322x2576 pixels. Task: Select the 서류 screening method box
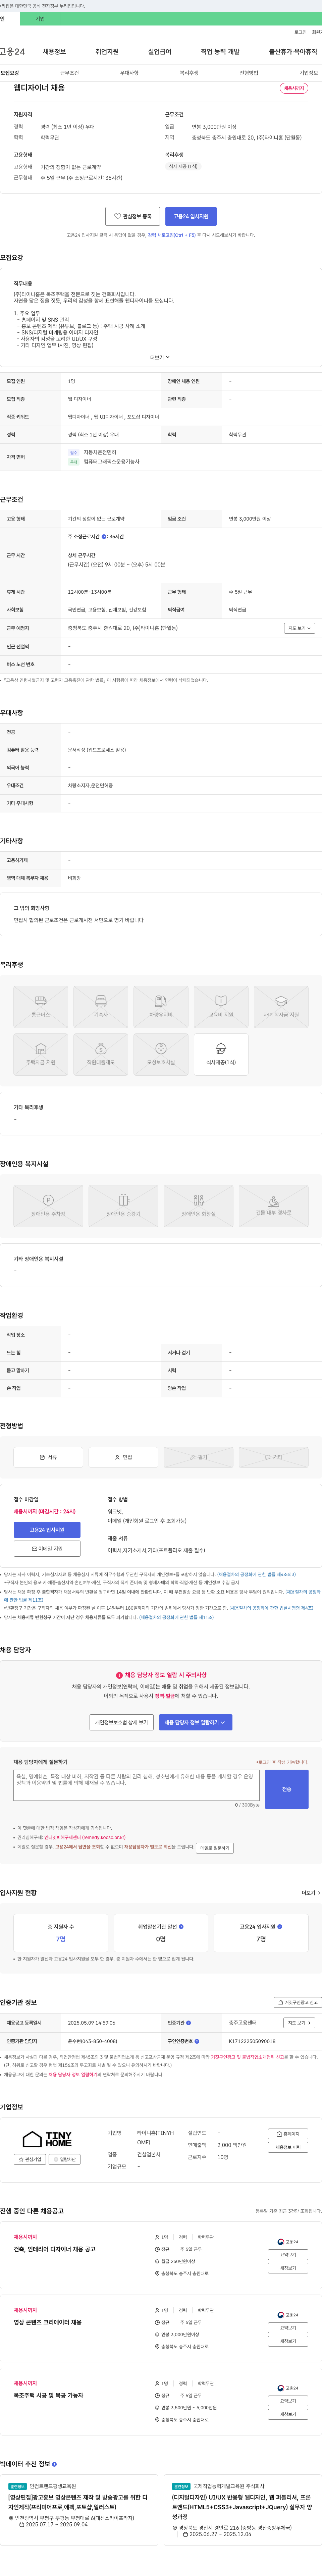(x=48, y=1457)
